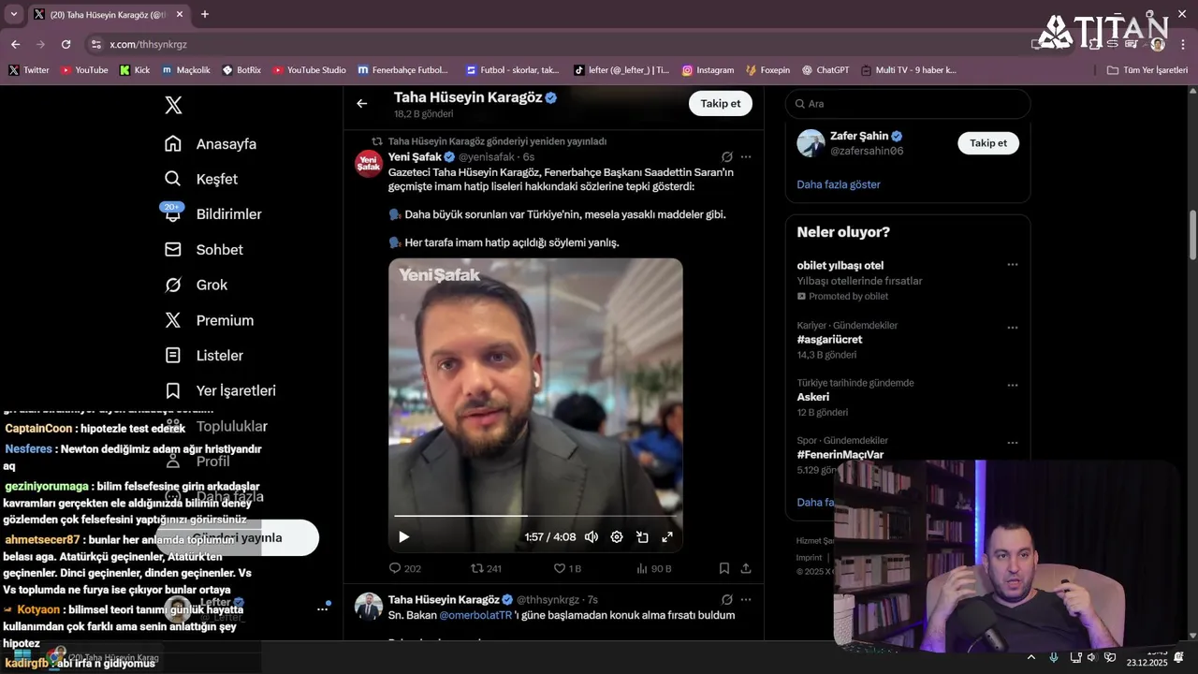Image resolution: width=1198 pixels, height=674 pixels.
Task: Open options for #FenerinMaçıVar trend
Action: pos(1012,443)
